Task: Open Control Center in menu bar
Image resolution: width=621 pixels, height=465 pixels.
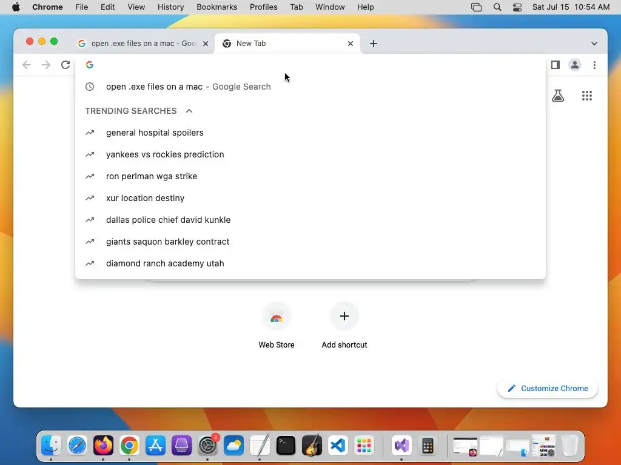Action: click(517, 7)
